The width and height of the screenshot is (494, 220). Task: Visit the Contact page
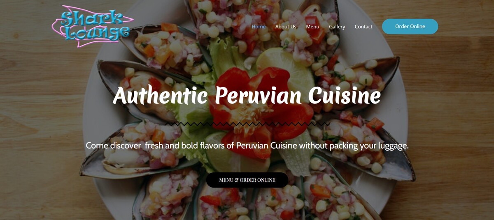pos(364,27)
